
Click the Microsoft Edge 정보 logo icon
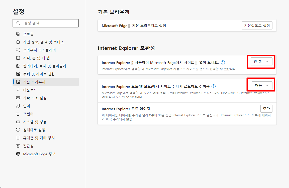18,154
